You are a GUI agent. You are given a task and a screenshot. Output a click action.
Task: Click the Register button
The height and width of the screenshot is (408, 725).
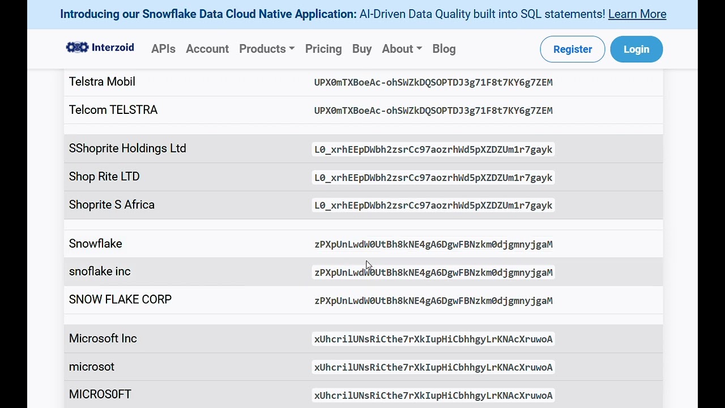point(573,49)
